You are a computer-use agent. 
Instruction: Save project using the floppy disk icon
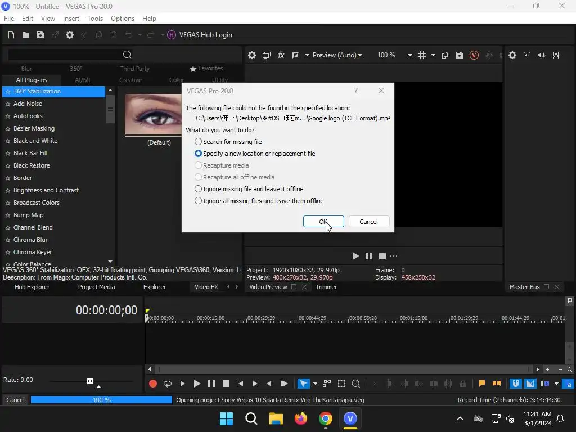40,35
